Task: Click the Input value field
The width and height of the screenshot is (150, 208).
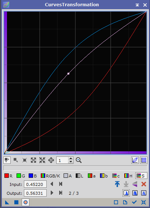Action: tap(35, 184)
